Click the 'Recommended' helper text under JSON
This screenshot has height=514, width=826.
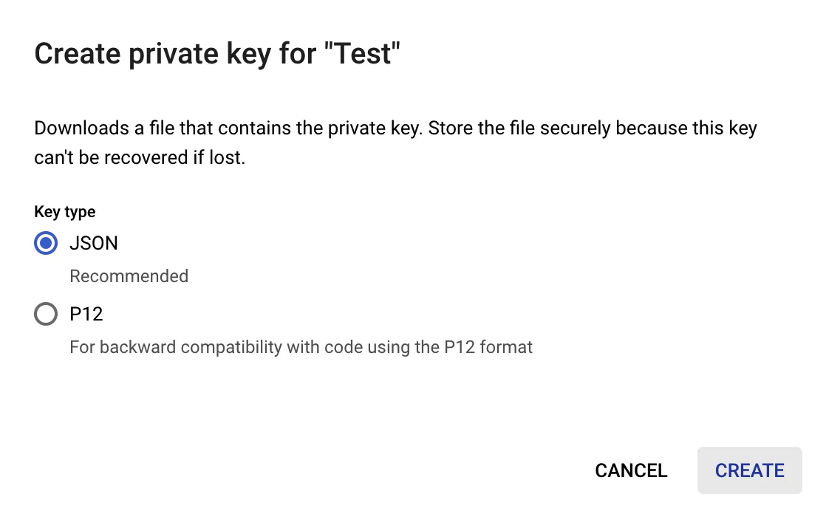[x=129, y=276]
